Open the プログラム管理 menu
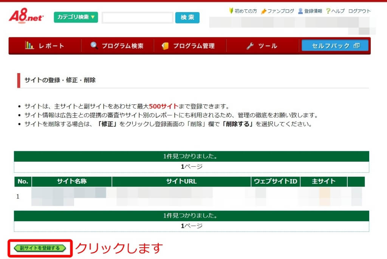This screenshot has height=259, width=387. pos(190,46)
